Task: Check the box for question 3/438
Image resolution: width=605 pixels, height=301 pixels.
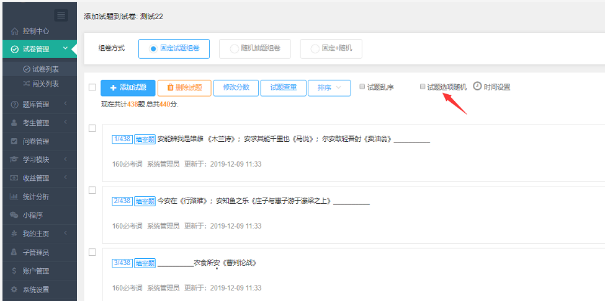Action: click(x=92, y=252)
